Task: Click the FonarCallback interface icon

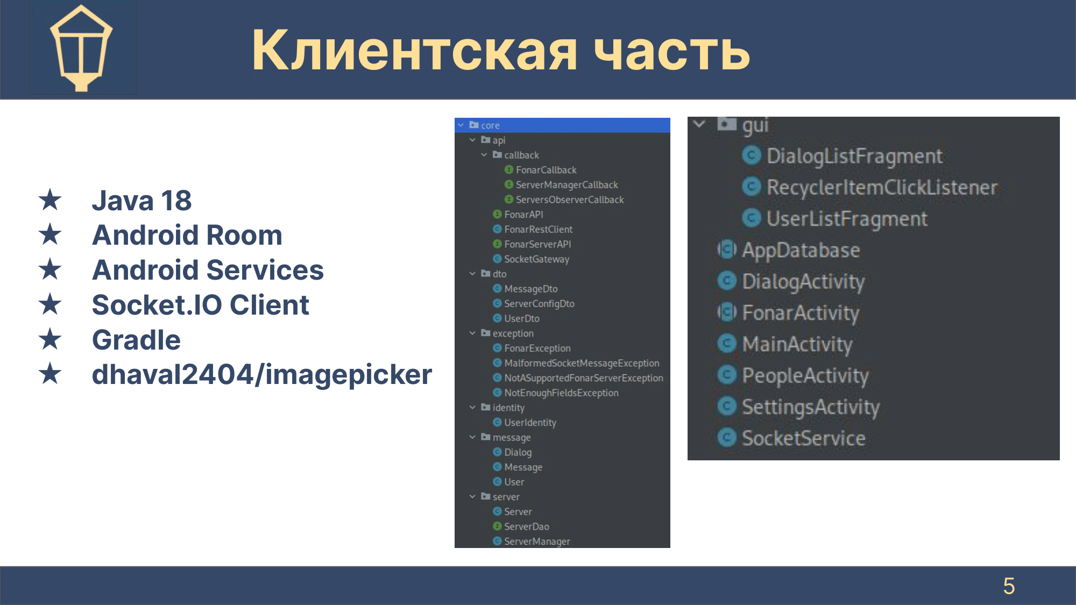Action: point(508,170)
